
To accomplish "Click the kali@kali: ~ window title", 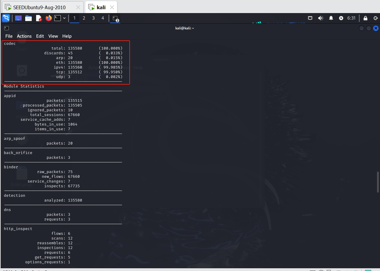I will point(185,28).
